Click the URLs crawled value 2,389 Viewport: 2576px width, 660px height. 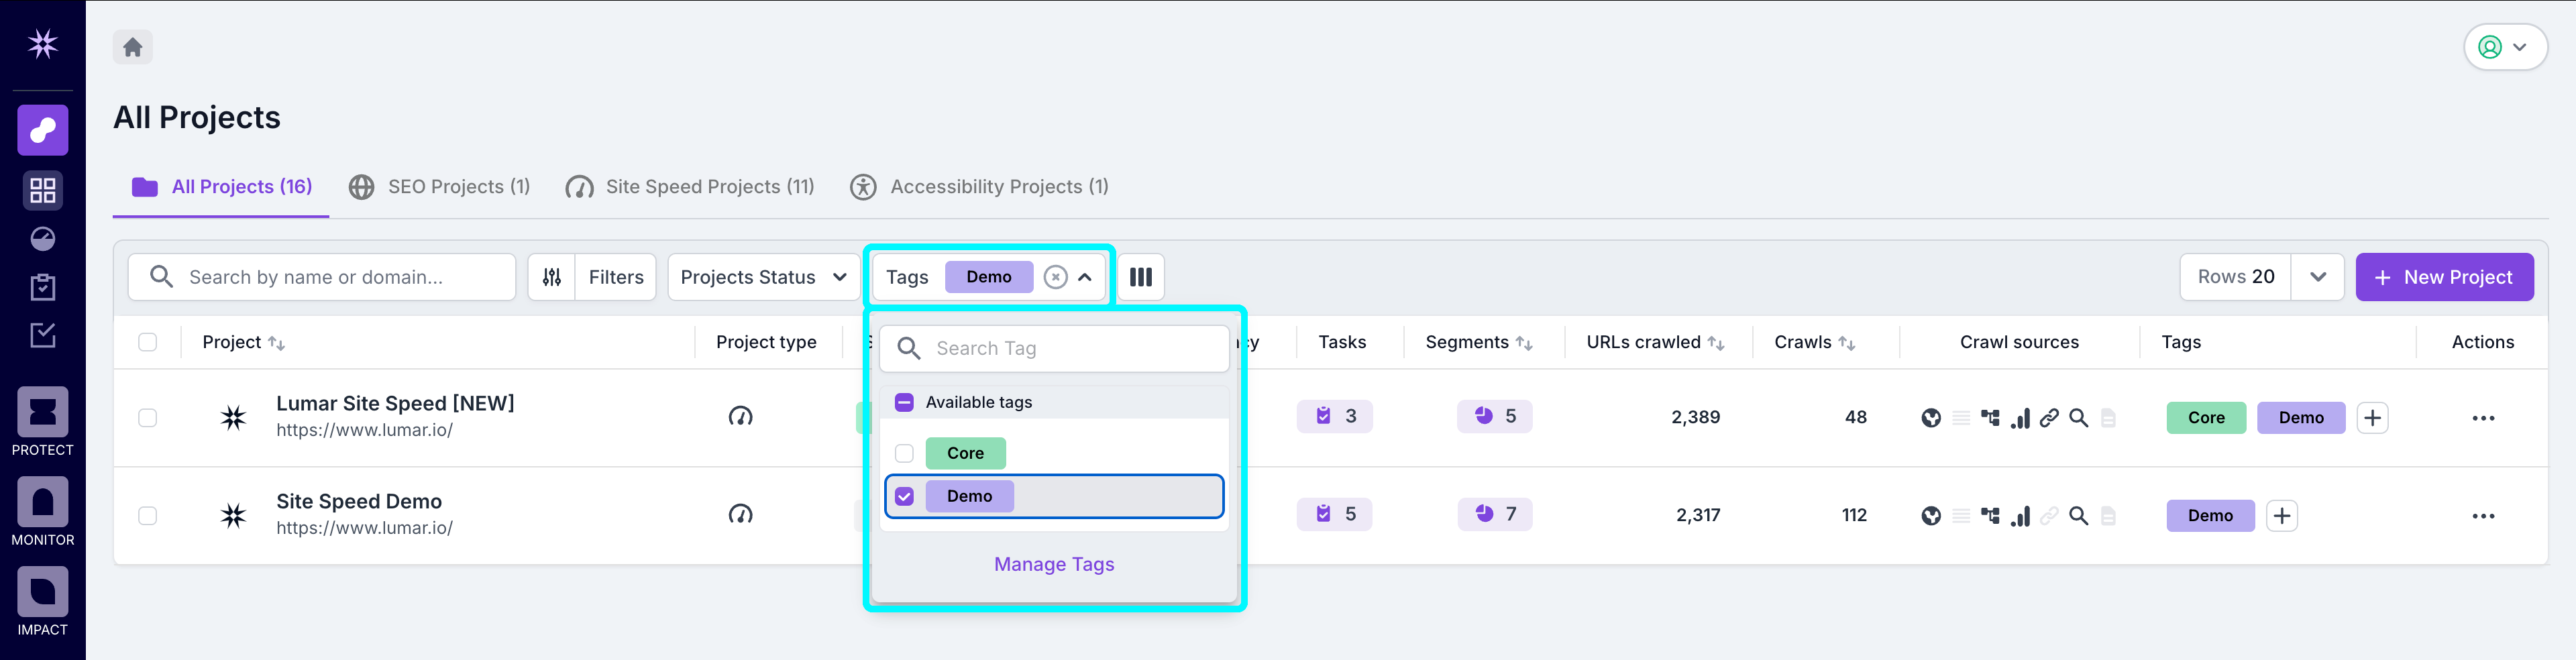(x=1695, y=417)
